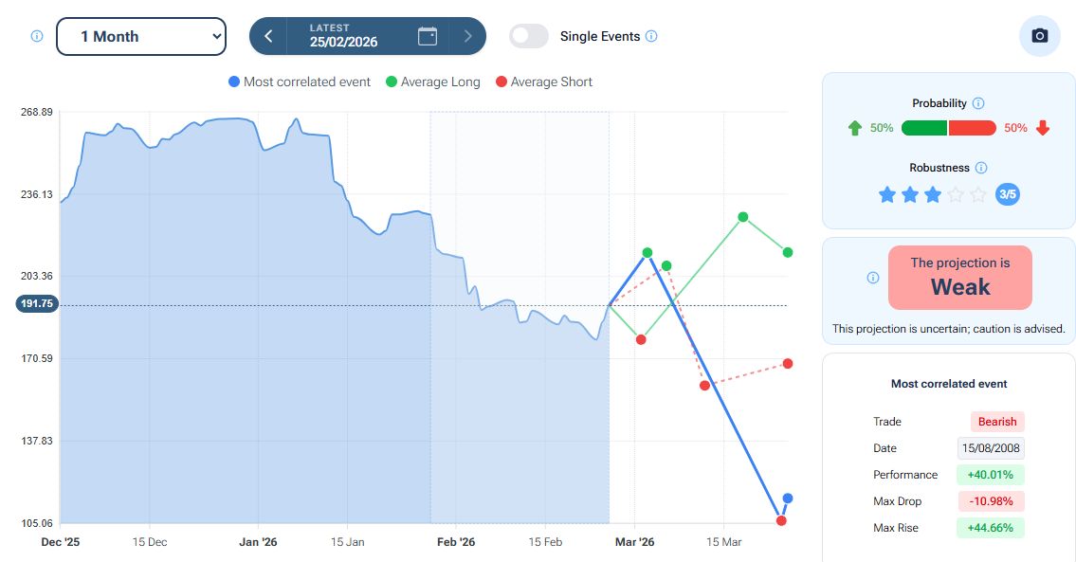Image resolution: width=1076 pixels, height=562 pixels.
Task: Click info icon next to Single Events
Action: tap(651, 36)
